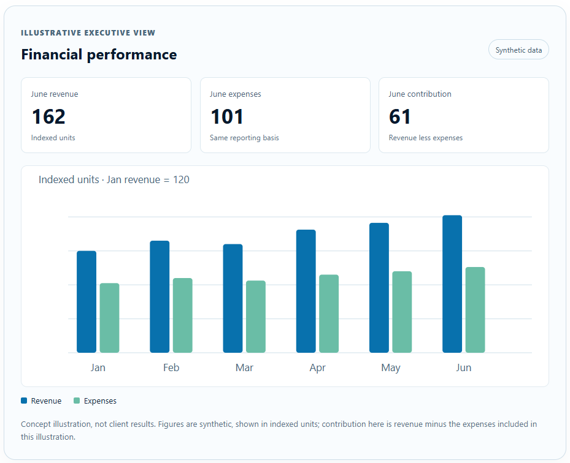Click the May expenses bar
Screen dimensions: 570x463
tap(402, 312)
